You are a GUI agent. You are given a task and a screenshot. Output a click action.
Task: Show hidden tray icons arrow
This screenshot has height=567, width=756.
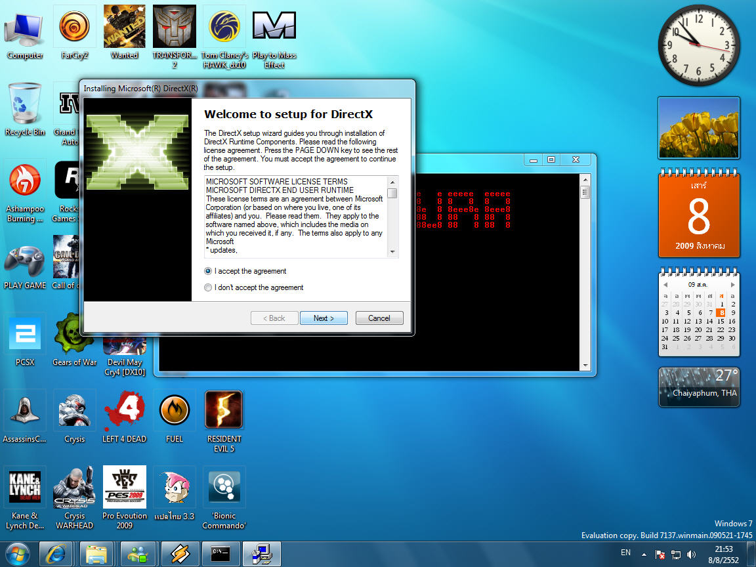644,555
